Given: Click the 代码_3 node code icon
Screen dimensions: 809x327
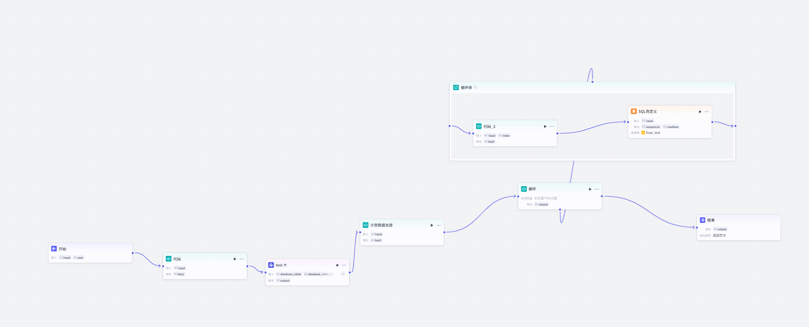Looking at the screenshot, I should 479,126.
